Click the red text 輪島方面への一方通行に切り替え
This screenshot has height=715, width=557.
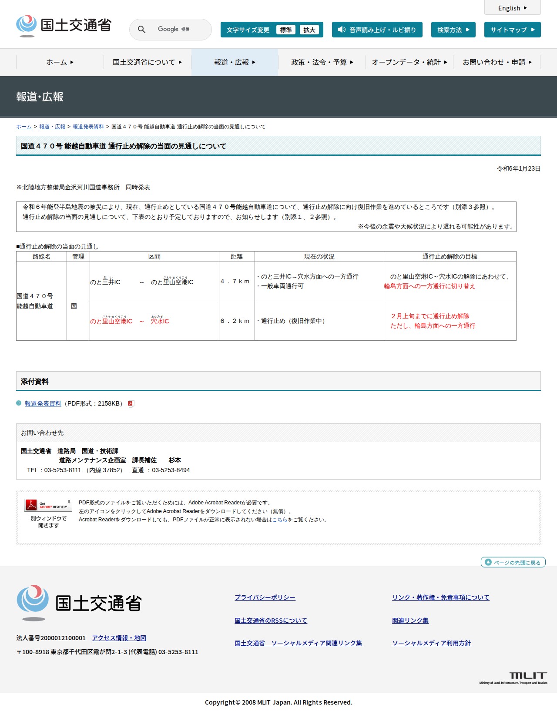pos(429,286)
